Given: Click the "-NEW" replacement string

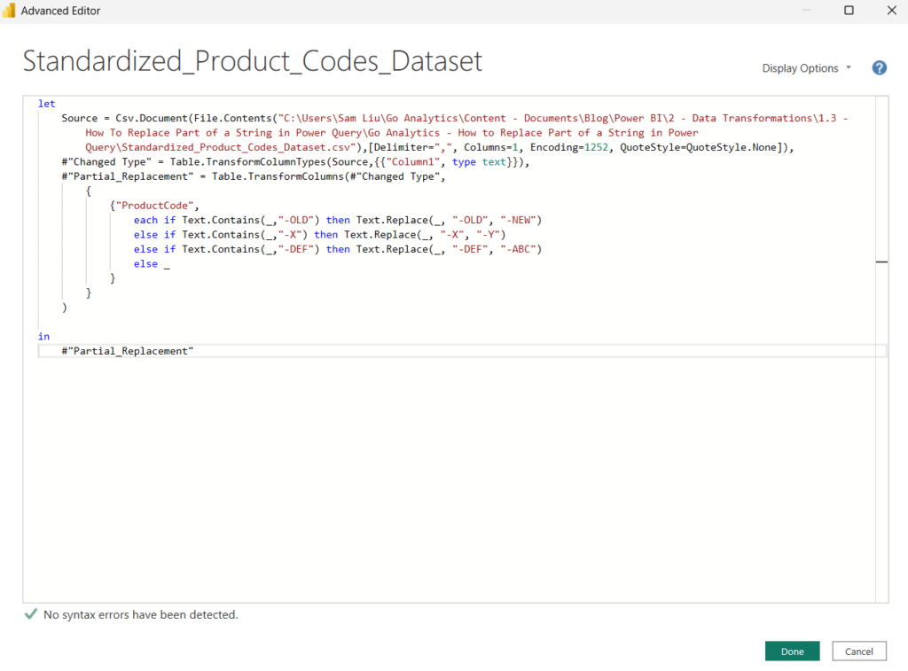Looking at the screenshot, I should pos(518,220).
